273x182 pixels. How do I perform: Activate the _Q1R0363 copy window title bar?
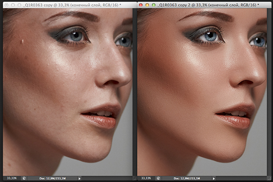(x=70, y=5)
